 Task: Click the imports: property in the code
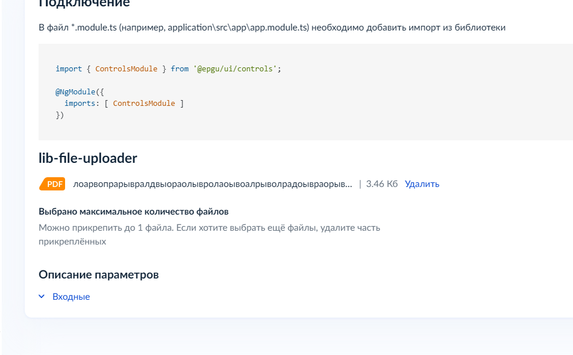[82, 104]
